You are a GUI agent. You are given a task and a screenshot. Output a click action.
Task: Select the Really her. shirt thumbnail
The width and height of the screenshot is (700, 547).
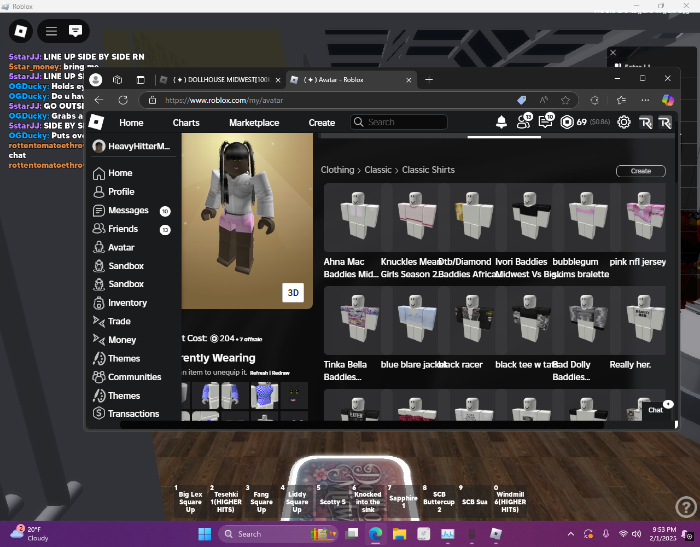638,321
